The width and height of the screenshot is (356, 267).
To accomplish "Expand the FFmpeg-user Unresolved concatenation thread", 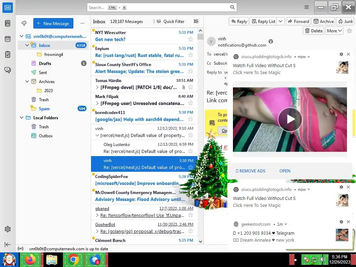I will [x=97, y=103].
